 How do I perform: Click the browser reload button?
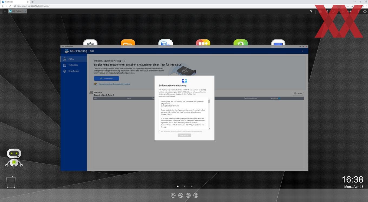[x=10, y=6]
